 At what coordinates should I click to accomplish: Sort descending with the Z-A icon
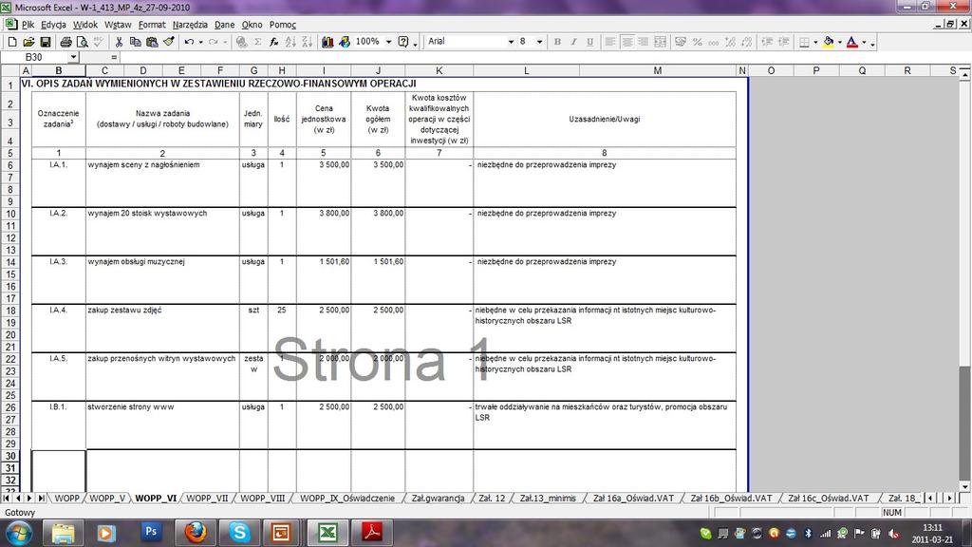(x=307, y=42)
